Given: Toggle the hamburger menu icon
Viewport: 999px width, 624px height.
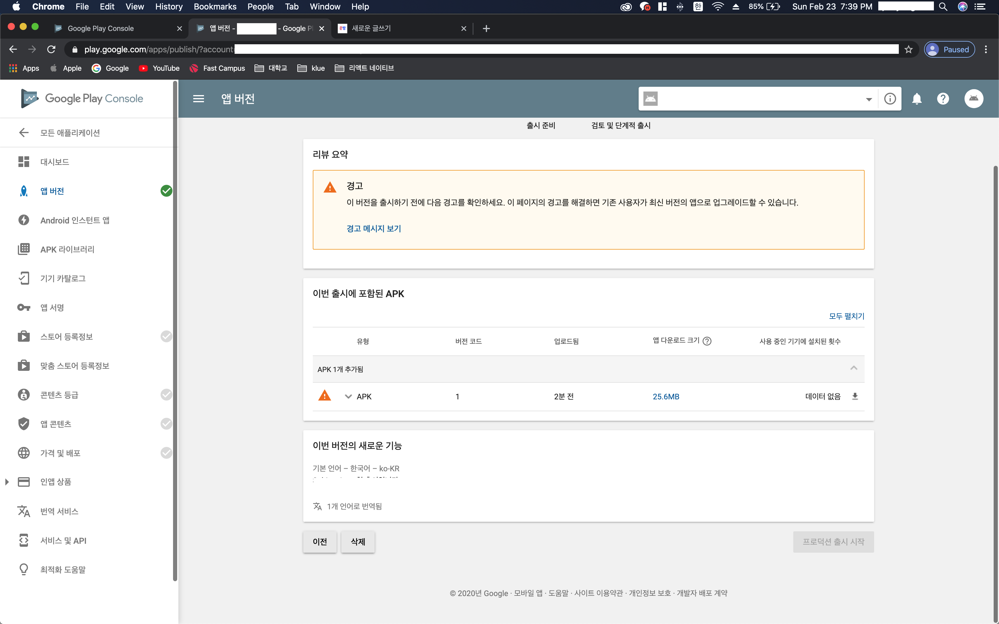Looking at the screenshot, I should pyautogui.click(x=199, y=99).
